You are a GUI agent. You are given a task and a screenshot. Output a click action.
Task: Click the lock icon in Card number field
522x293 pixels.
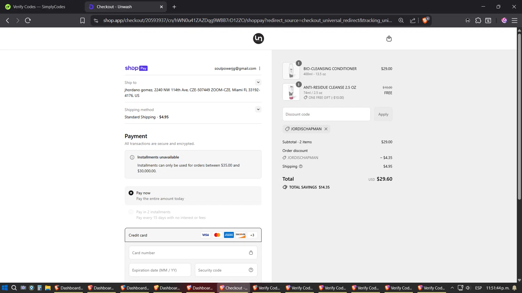[251, 253]
